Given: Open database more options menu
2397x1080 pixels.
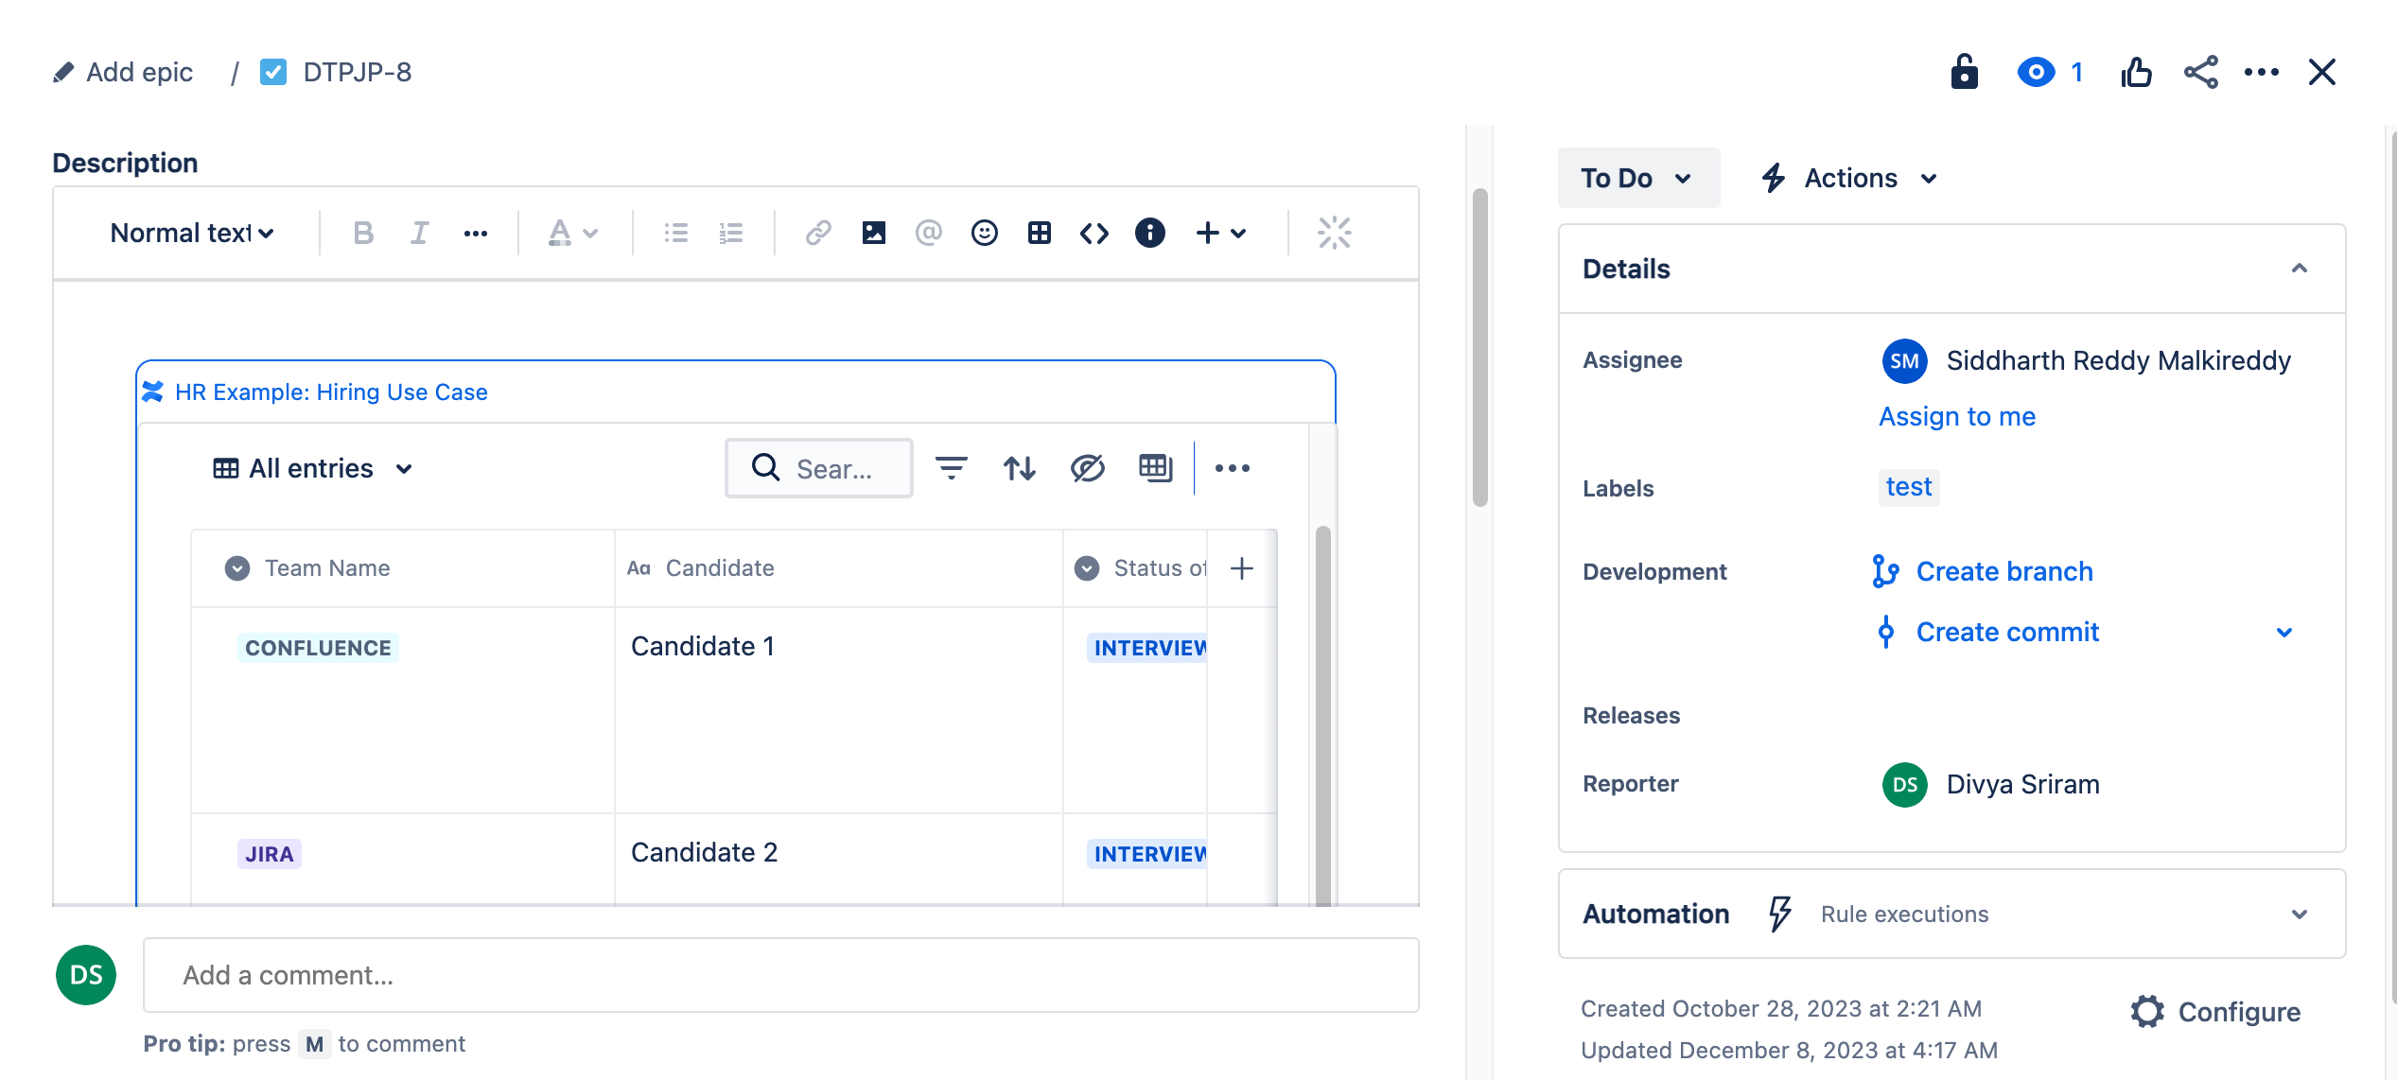Looking at the screenshot, I should coord(1233,468).
